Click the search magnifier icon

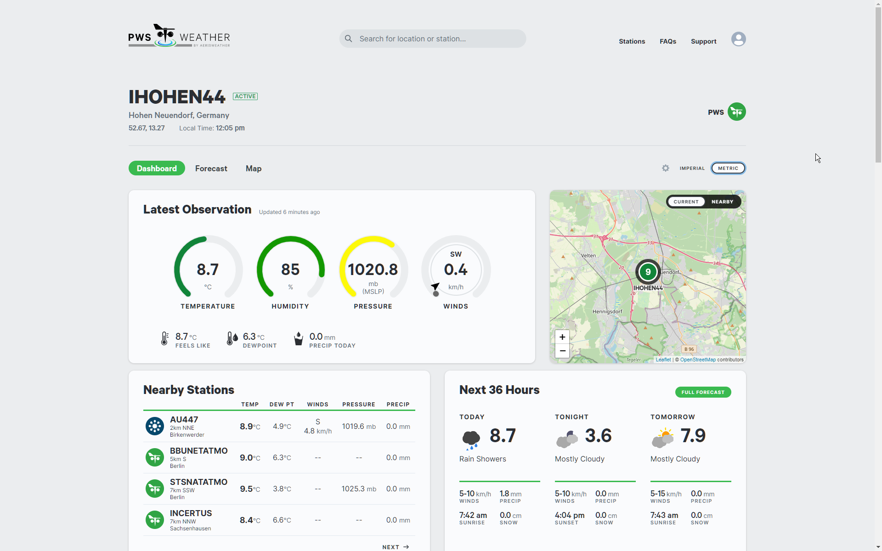pyautogui.click(x=349, y=39)
